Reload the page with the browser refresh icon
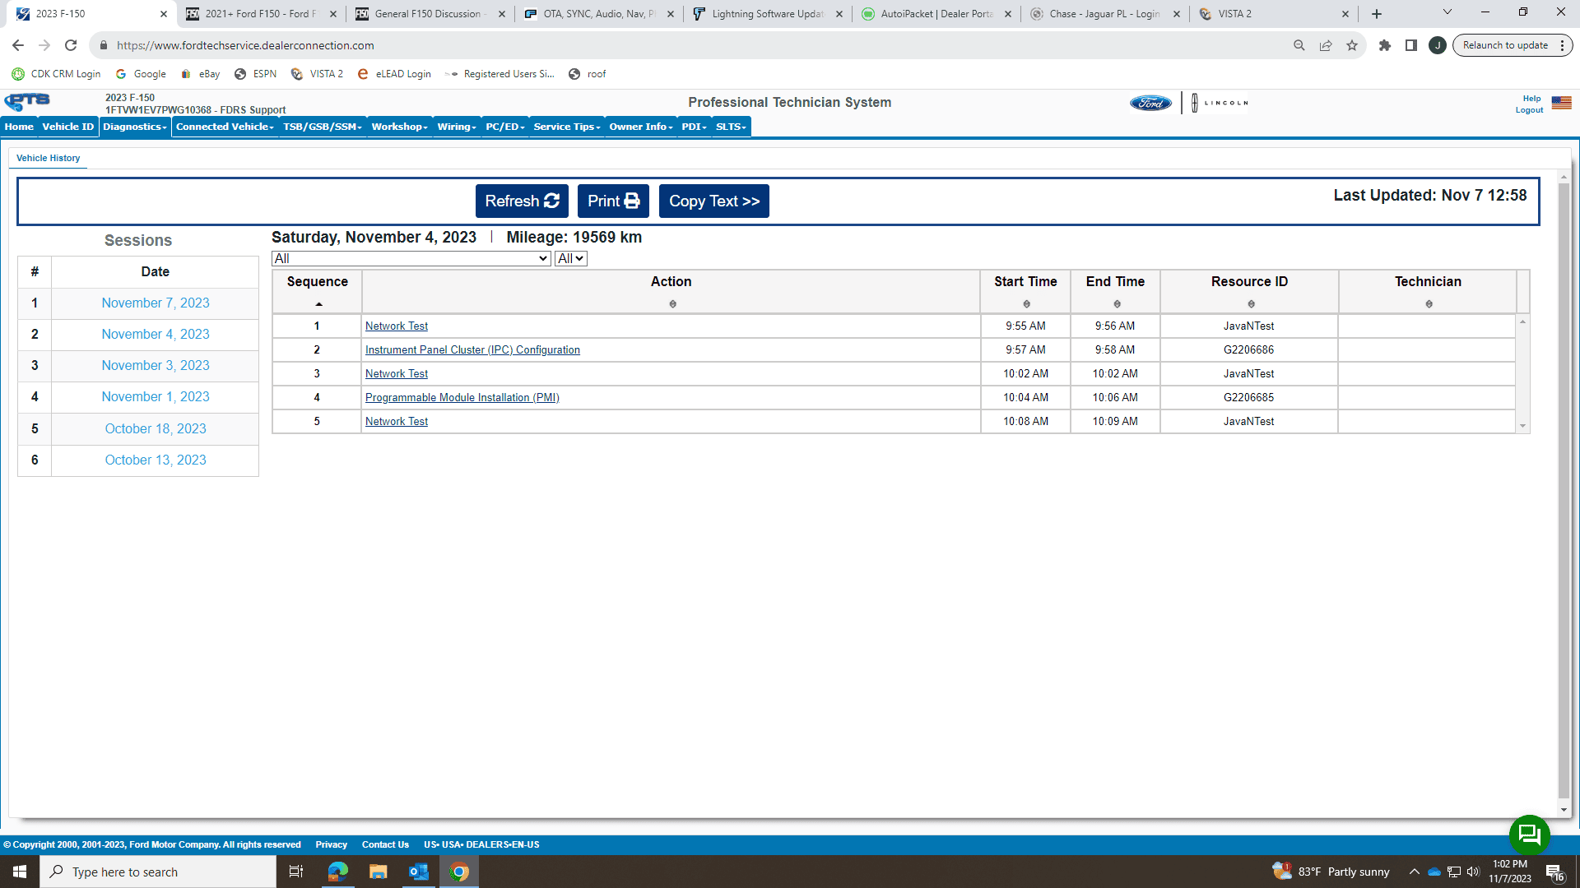This screenshot has width=1580, height=888. click(71, 45)
